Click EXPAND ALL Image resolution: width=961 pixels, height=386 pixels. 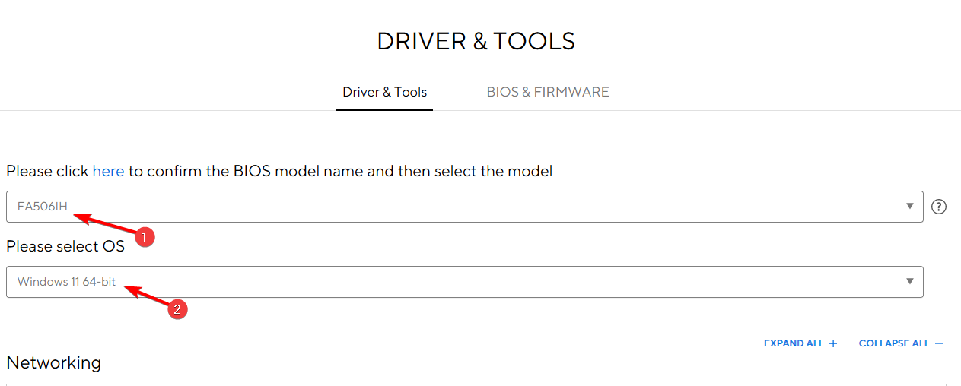(800, 343)
